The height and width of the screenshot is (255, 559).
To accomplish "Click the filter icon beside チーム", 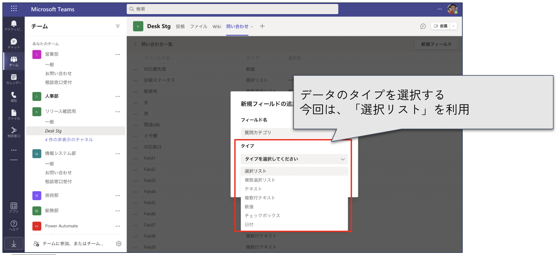I will [118, 26].
